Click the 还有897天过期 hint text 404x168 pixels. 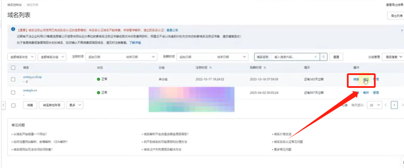tap(314, 93)
